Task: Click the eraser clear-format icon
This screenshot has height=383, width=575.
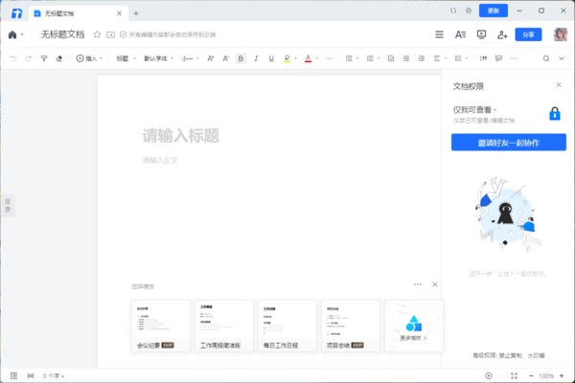Action: [x=59, y=58]
